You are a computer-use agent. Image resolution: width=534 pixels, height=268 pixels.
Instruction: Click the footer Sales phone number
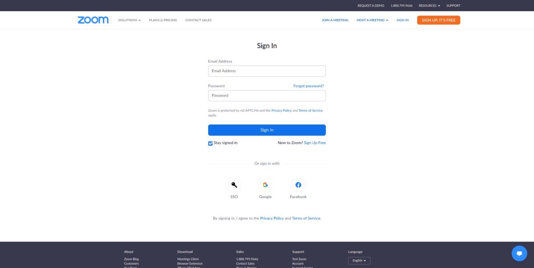click(x=247, y=259)
